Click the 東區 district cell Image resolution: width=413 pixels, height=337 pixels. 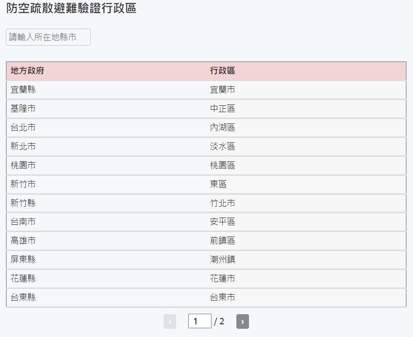click(x=218, y=185)
